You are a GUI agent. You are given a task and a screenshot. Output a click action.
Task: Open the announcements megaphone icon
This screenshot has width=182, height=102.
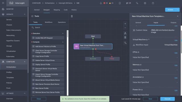pyautogui.click(x=128, y=3)
